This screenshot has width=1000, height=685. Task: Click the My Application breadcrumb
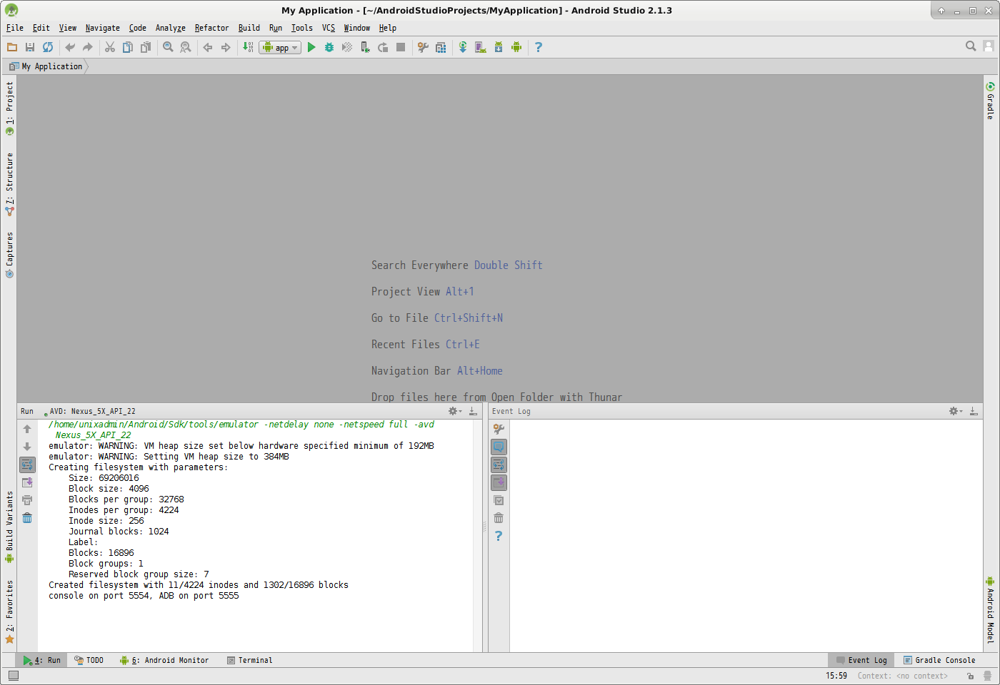click(51, 66)
